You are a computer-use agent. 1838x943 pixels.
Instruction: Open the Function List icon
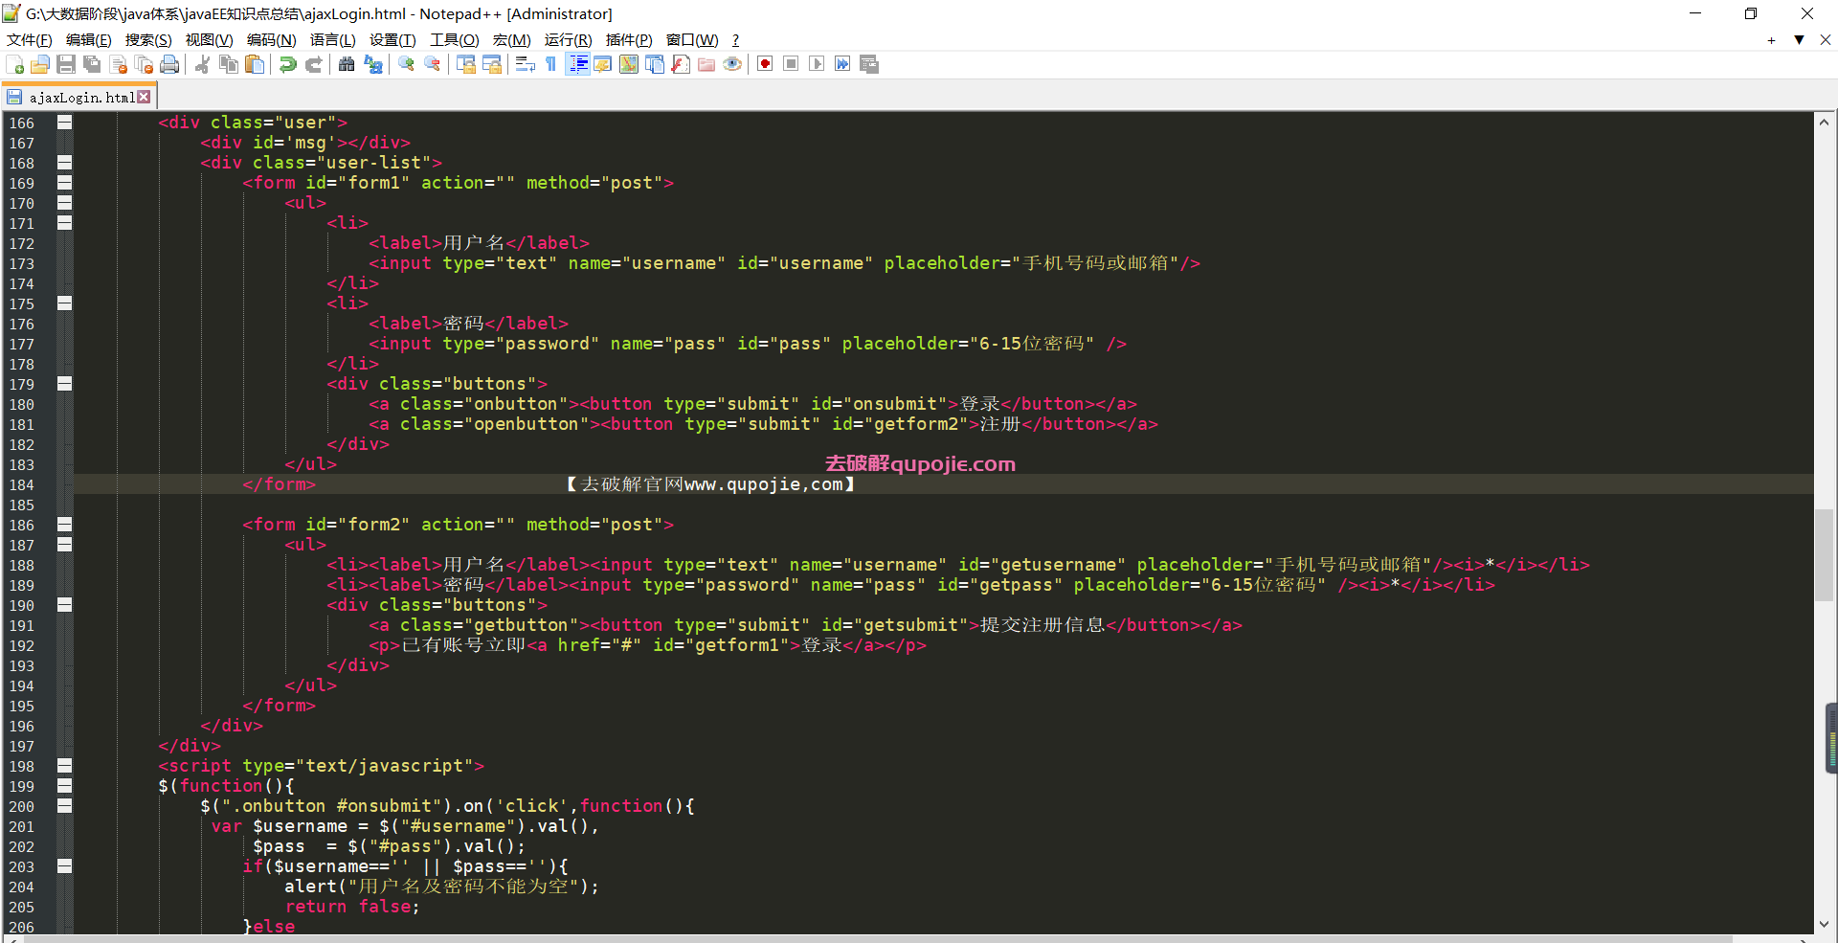pyautogui.click(x=681, y=64)
